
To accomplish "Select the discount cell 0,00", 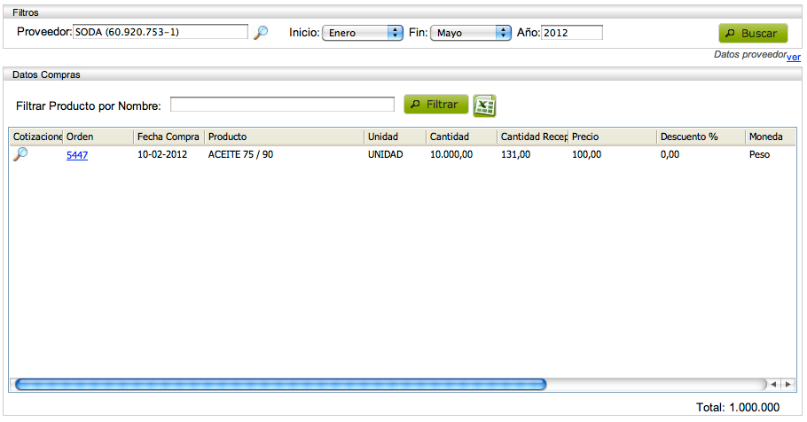I will (x=670, y=154).
